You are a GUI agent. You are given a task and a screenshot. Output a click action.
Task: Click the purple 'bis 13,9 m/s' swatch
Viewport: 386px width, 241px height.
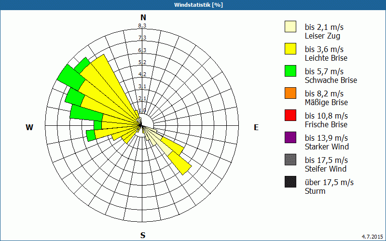click(x=290, y=137)
